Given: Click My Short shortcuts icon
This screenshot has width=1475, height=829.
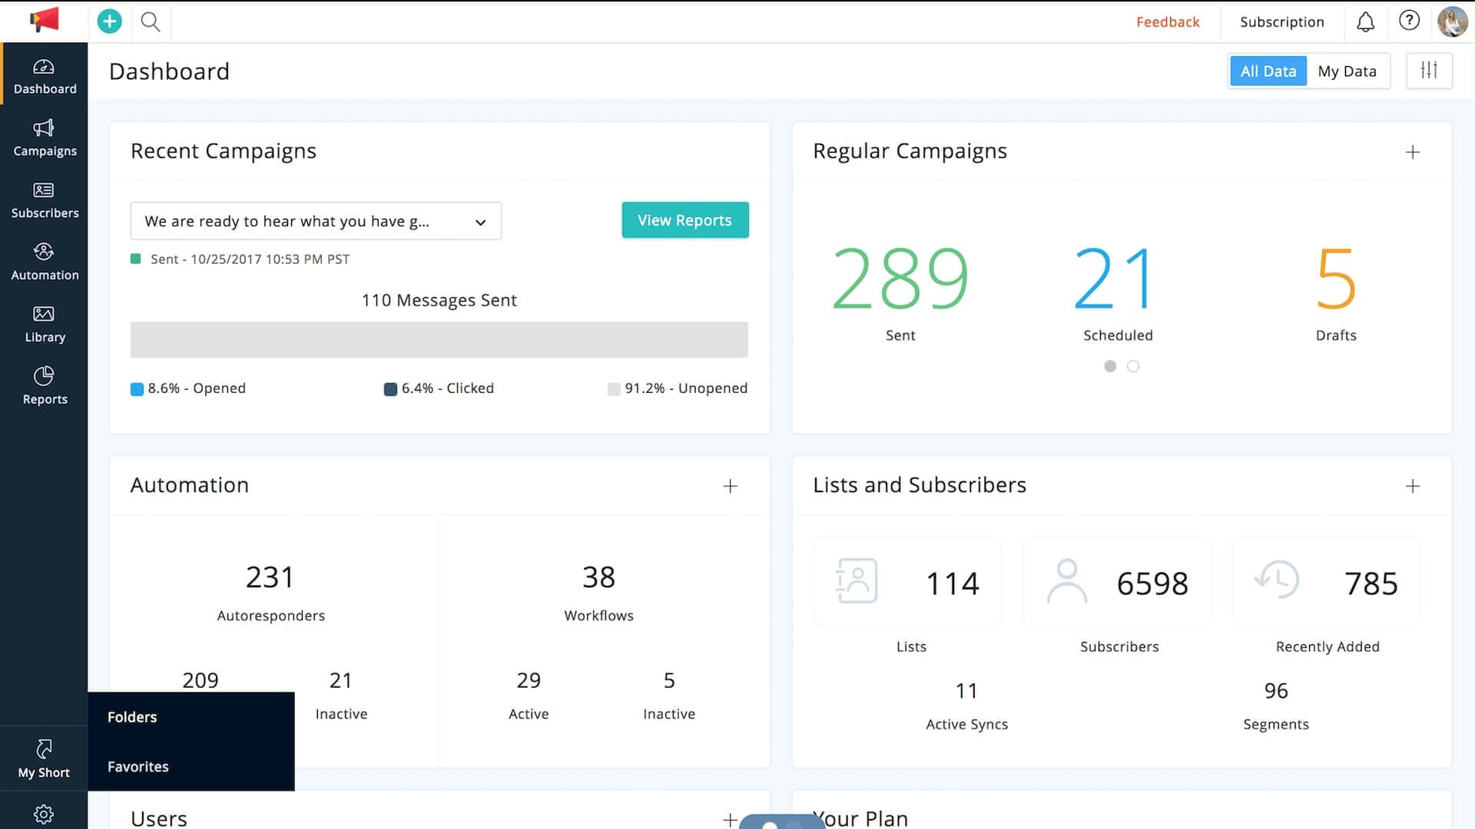Looking at the screenshot, I should pyautogui.click(x=44, y=759).
